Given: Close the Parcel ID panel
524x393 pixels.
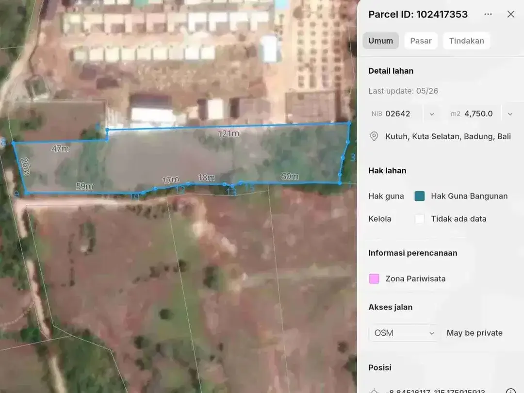Looking at the screenshot, I should click(x=510, y=14).
